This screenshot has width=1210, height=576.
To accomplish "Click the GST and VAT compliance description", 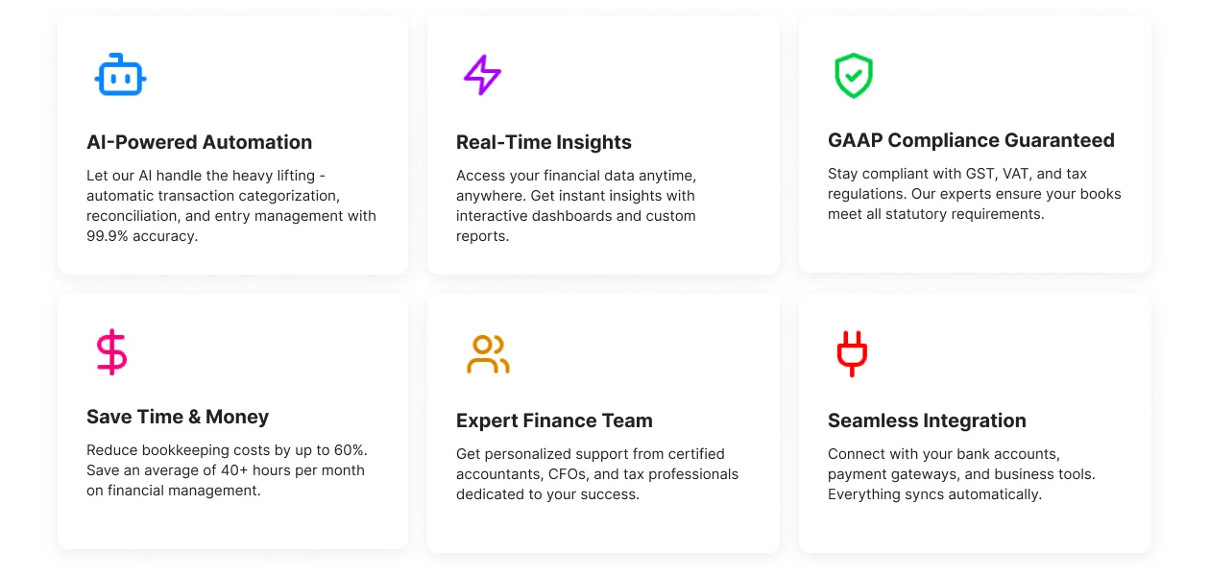I will (974, 194).
